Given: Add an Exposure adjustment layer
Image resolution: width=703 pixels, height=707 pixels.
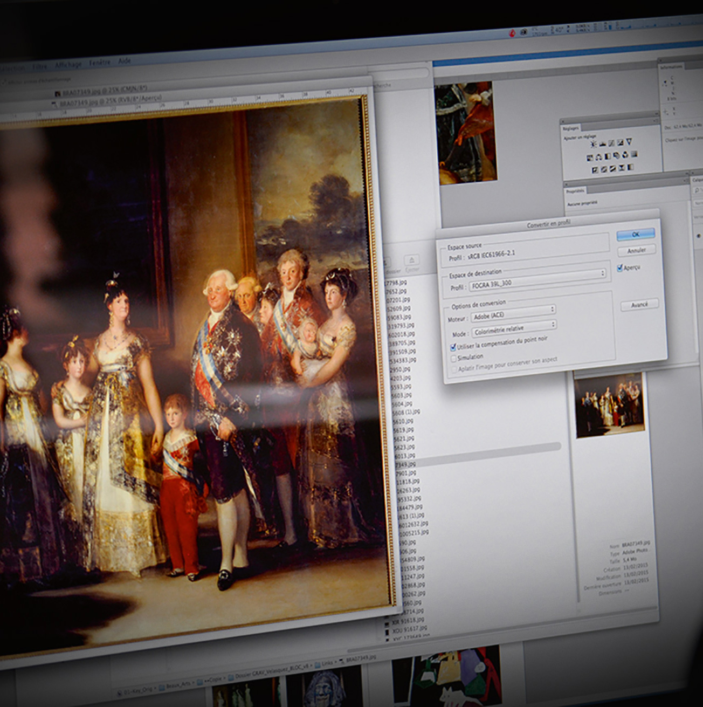Looking at the screenshot, I should coord(620,143).
